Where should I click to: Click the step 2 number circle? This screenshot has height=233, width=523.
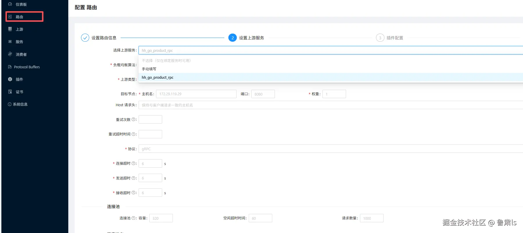[x=232, y=38]
